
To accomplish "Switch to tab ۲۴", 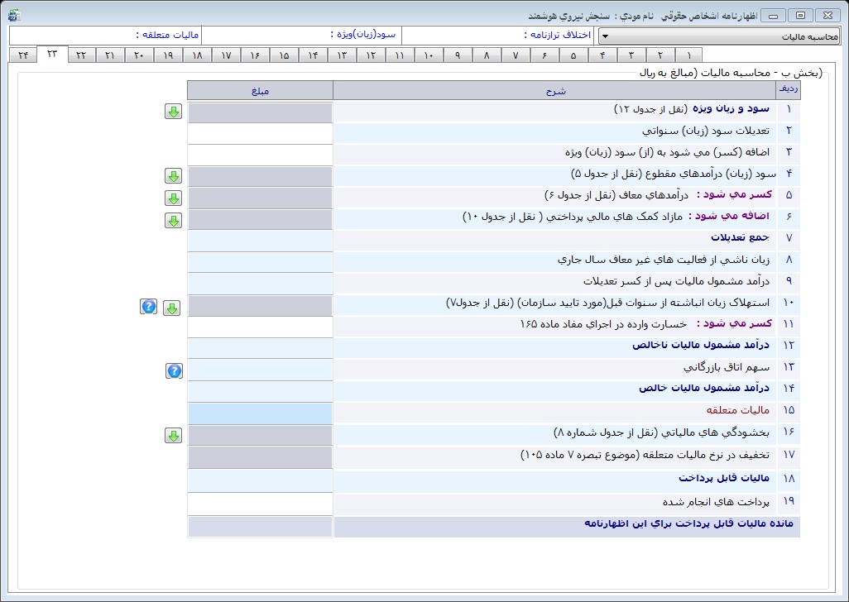I will [22, 55].
